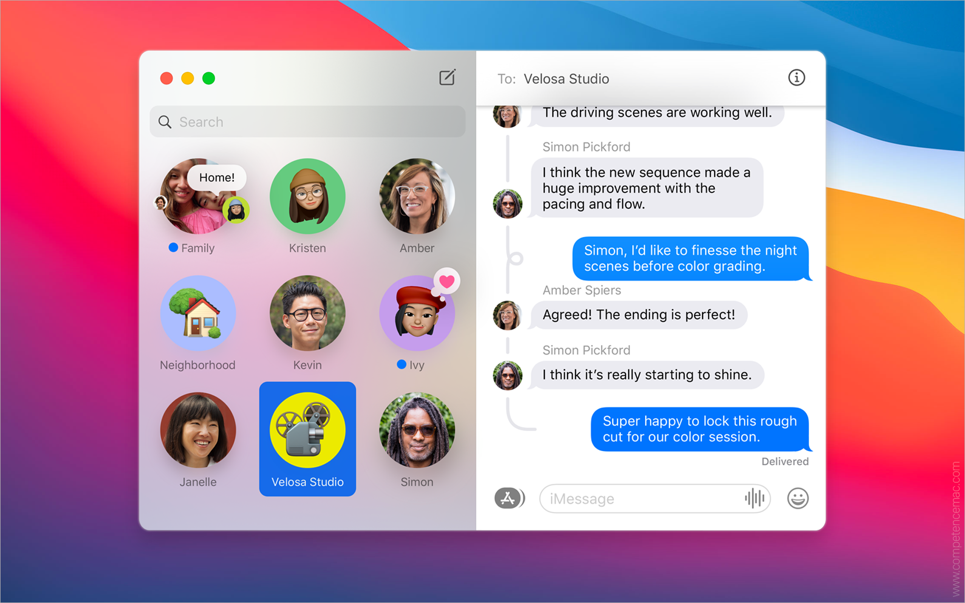
Task: Open the conversation details info icon
Action: click(797, 79)
